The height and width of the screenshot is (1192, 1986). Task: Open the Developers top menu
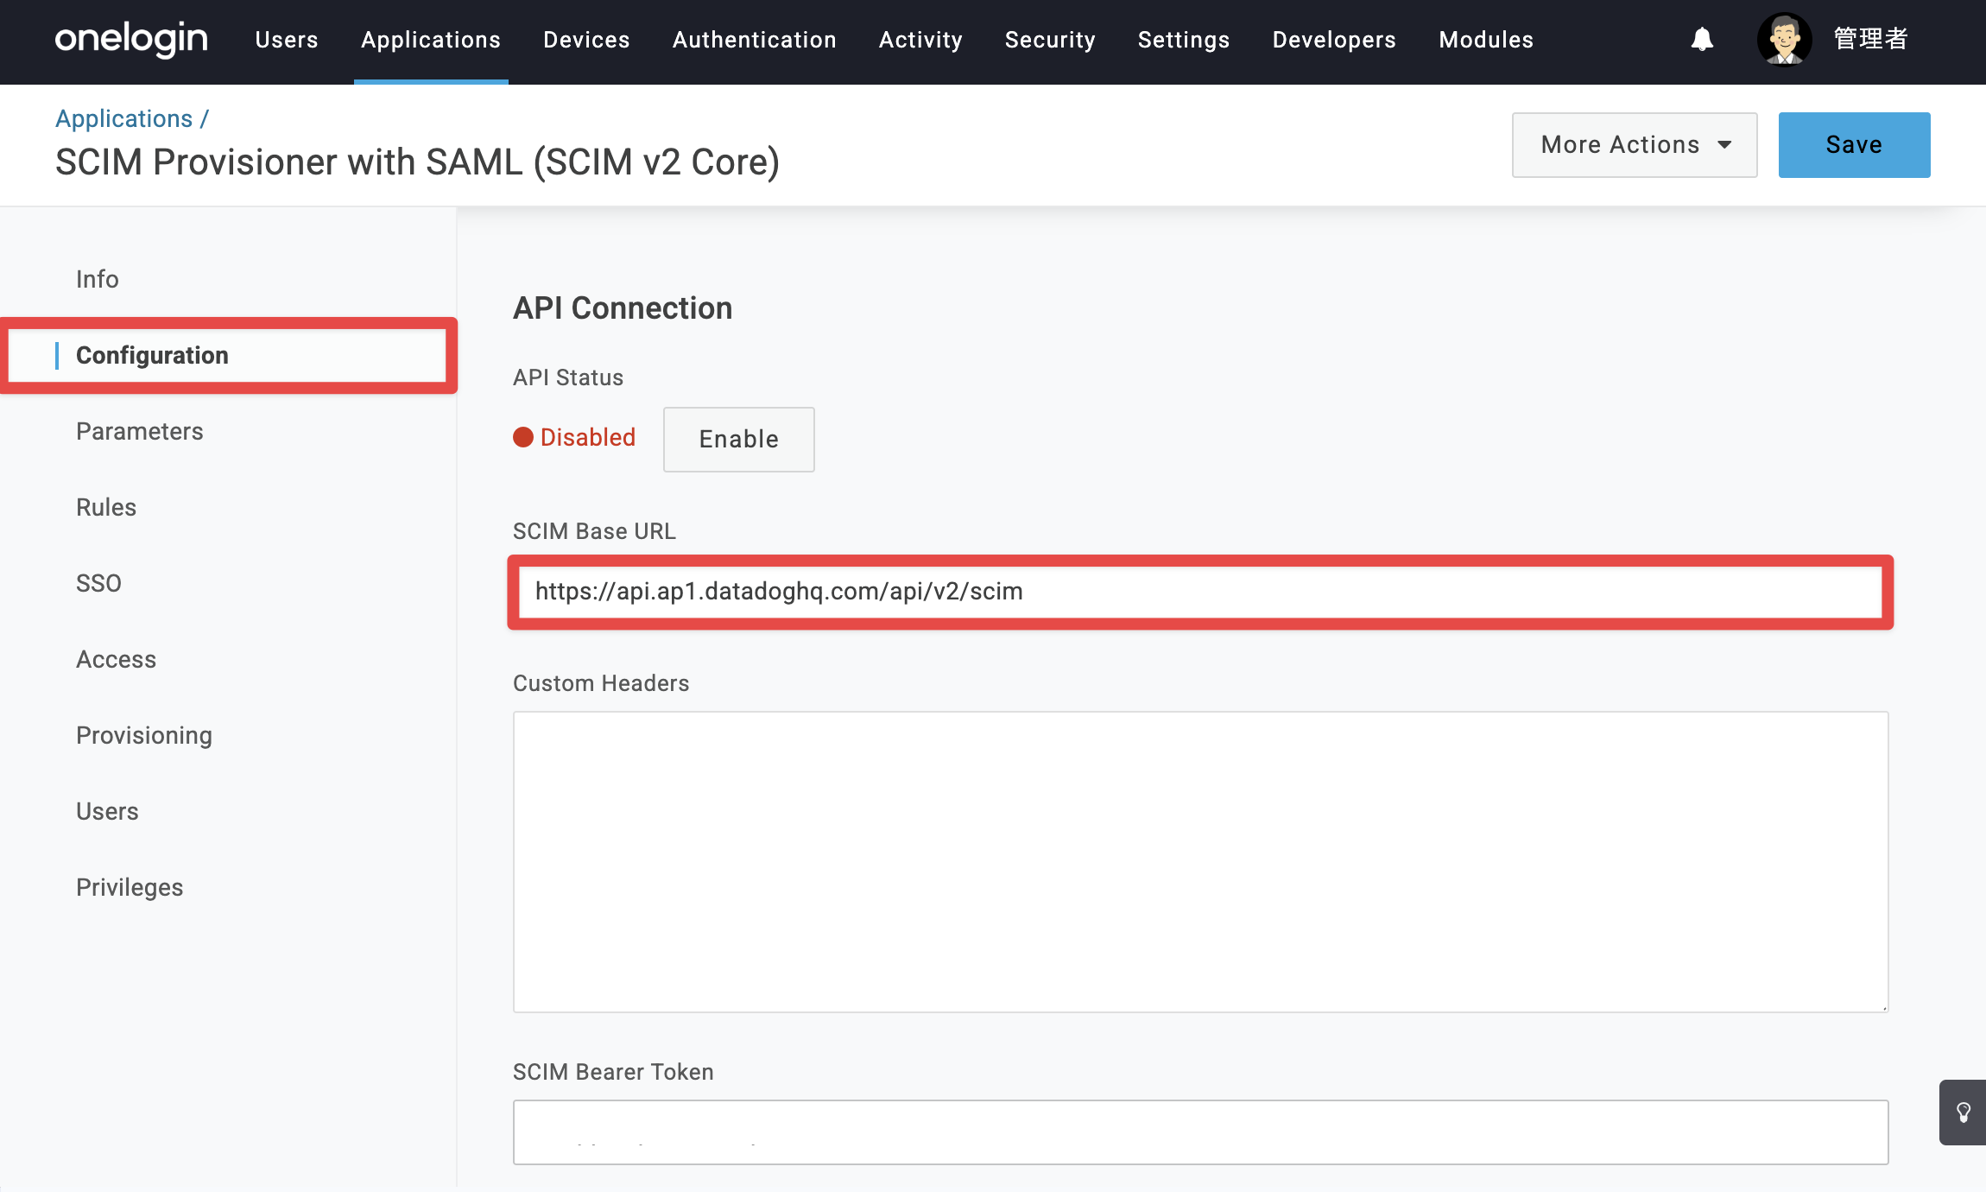point(1334,40)
